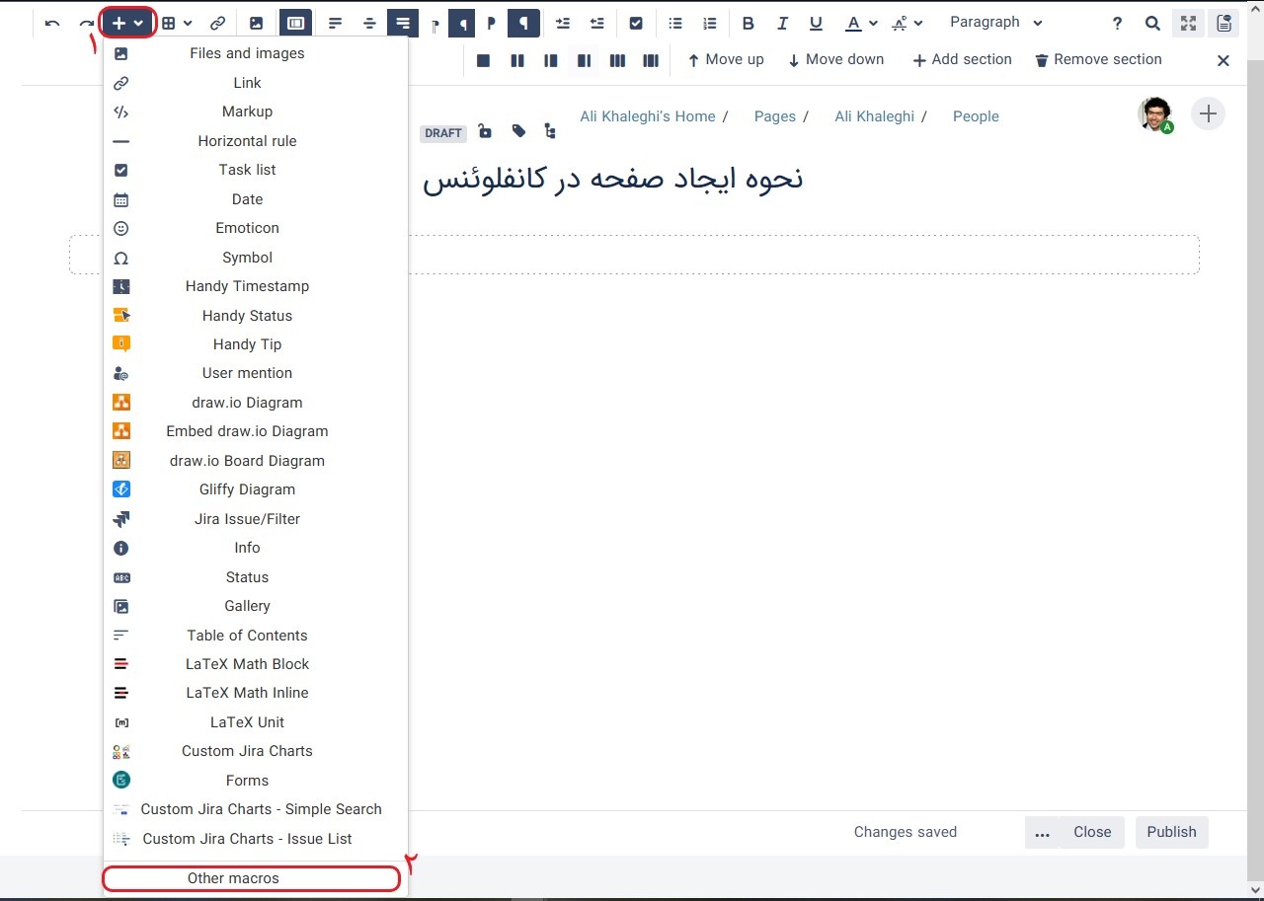Insert a task list from toolbar checkbox icon
Image resolution: width=1264 pixels, height=901 pixels.
click(x=637, y=23)
